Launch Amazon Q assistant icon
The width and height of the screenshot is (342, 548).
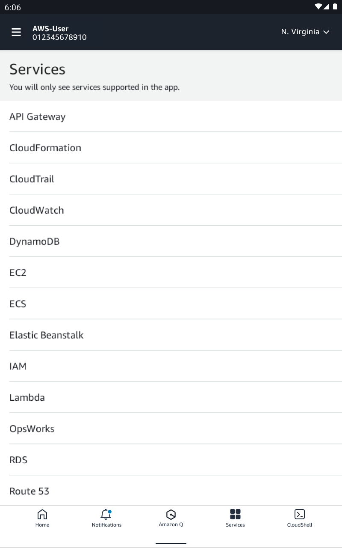tap(171, 514)
